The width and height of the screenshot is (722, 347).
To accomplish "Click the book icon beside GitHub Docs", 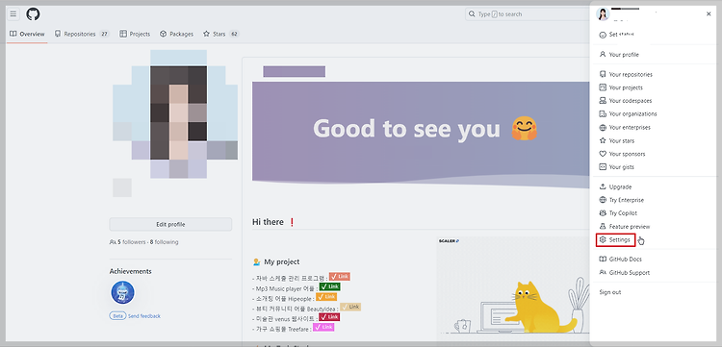I will coord(603,260).
